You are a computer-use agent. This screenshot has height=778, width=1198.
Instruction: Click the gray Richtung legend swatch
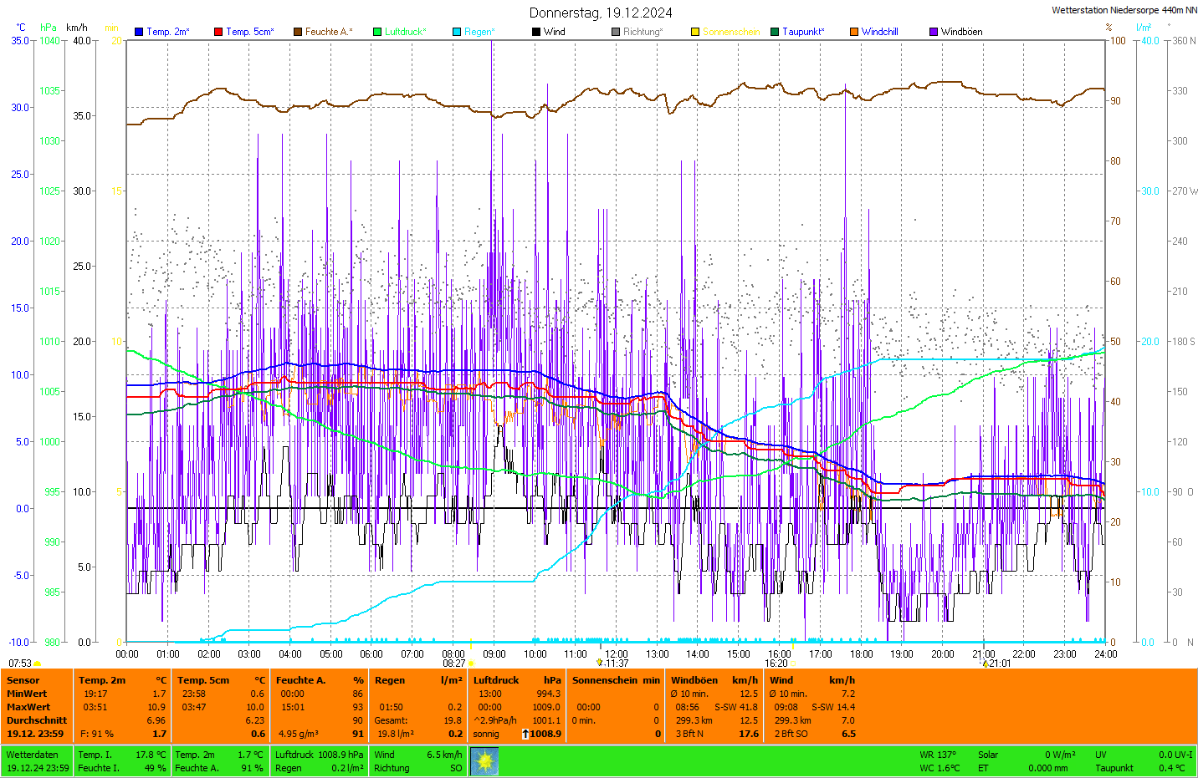(x=616, y=32)
